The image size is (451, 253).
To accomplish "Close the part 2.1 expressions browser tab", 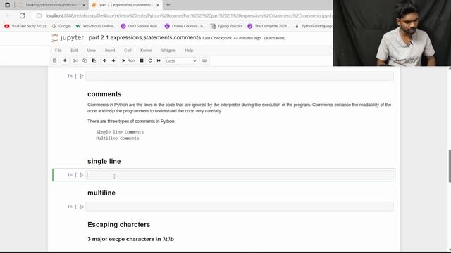I will coord(157,5).
